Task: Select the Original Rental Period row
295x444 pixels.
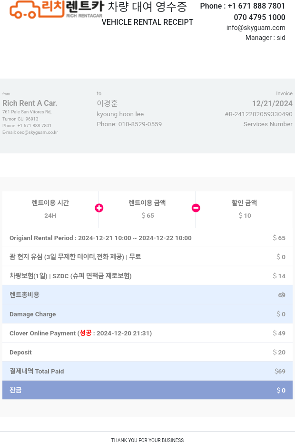Action: [147, 238]
